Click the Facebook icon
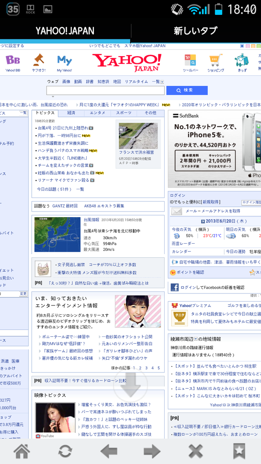This screenshot has height=464, width=261. point(175,287)
